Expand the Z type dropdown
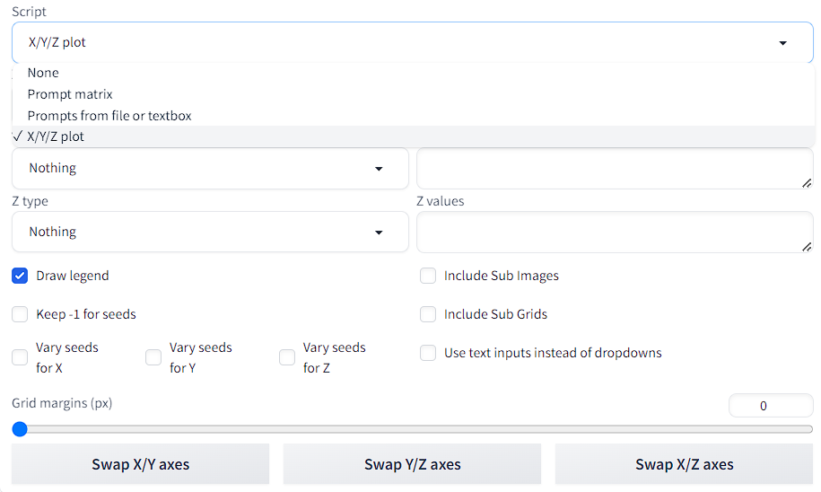 point(209,232)
